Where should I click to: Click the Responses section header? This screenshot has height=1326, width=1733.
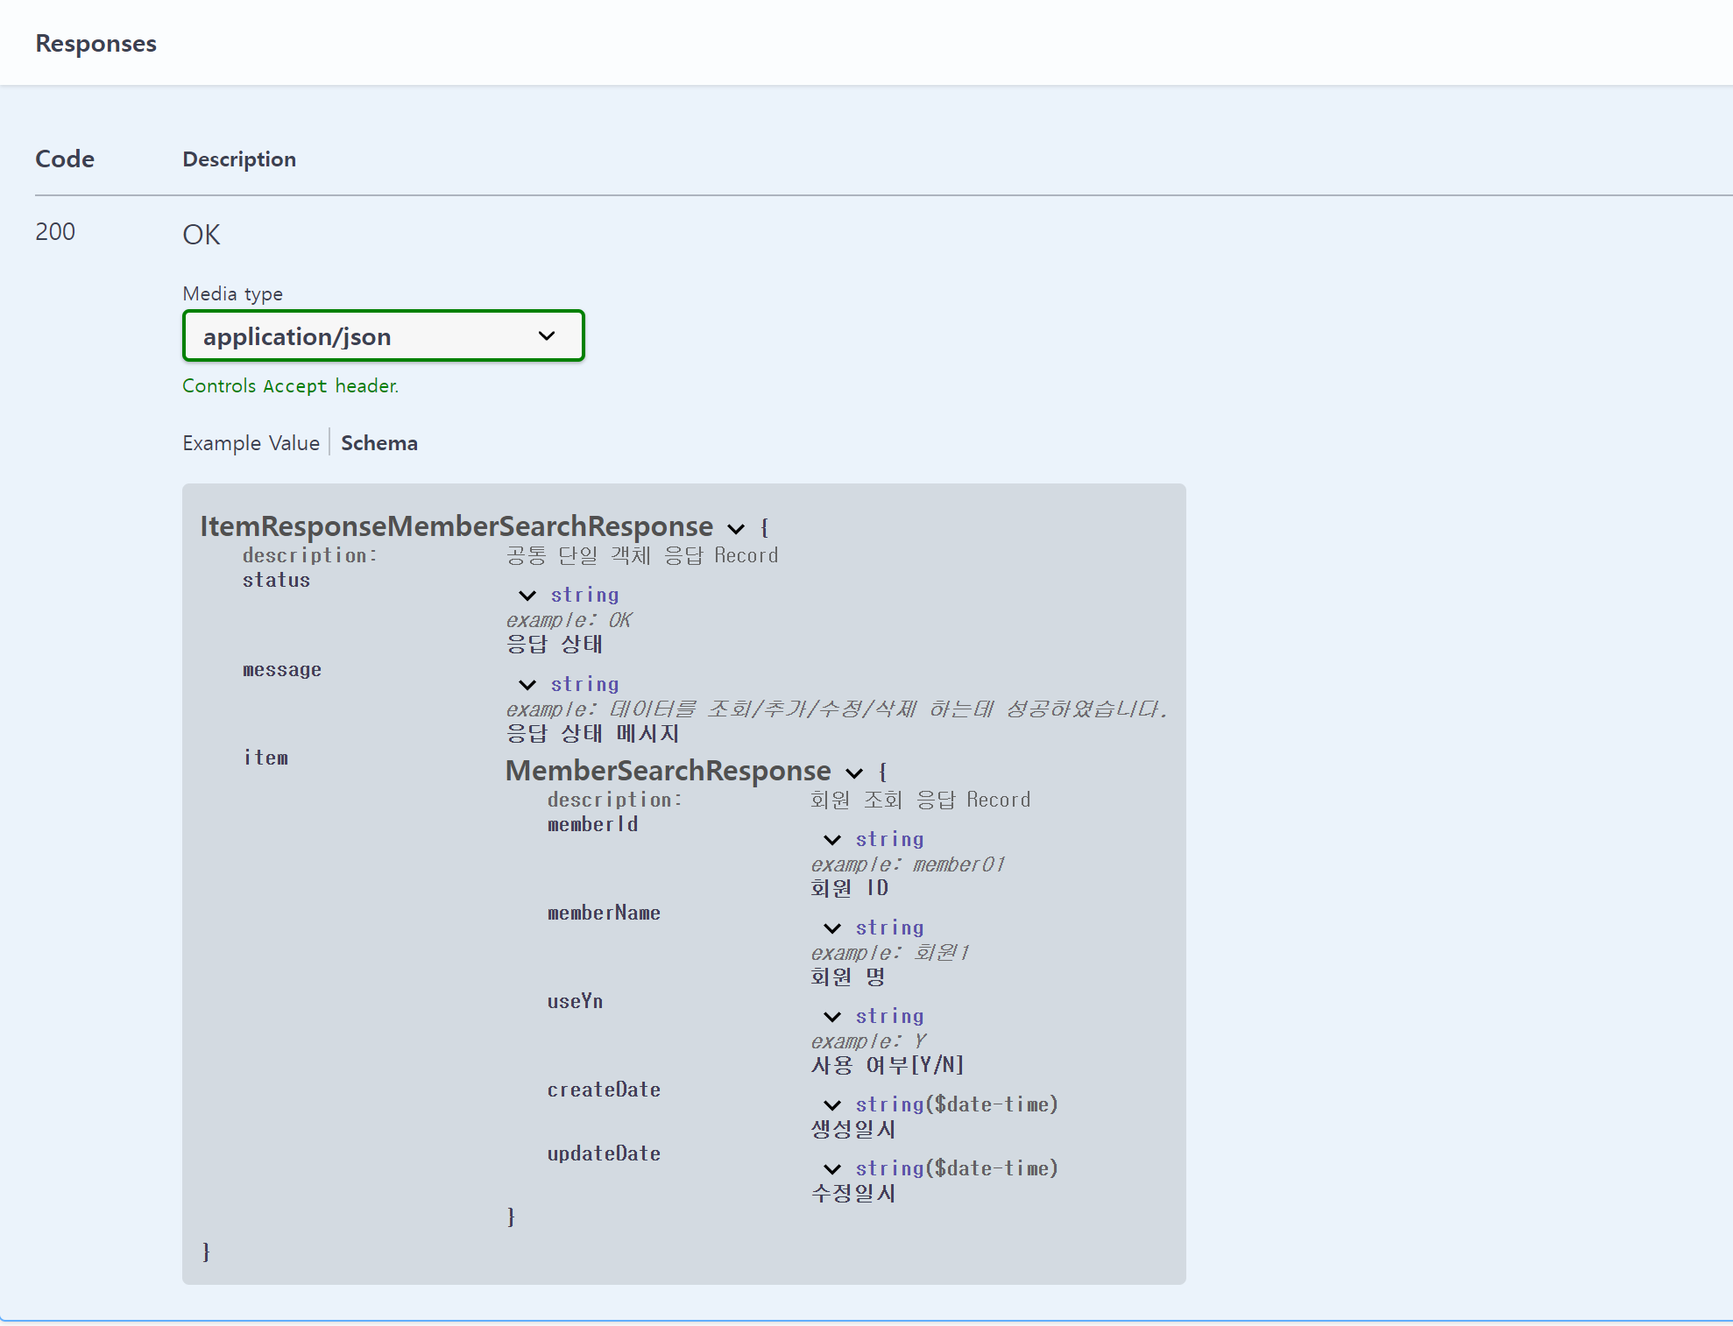[95, 43]
